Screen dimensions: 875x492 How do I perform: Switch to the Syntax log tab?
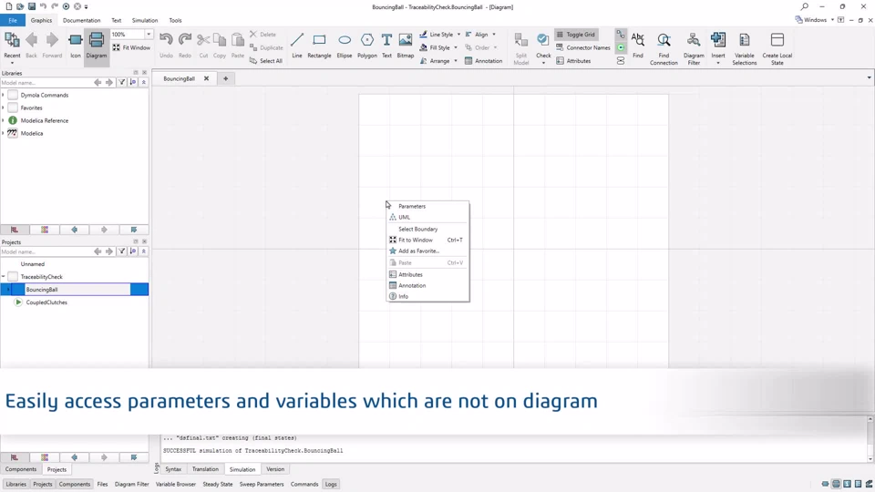[x=173, y=469]
